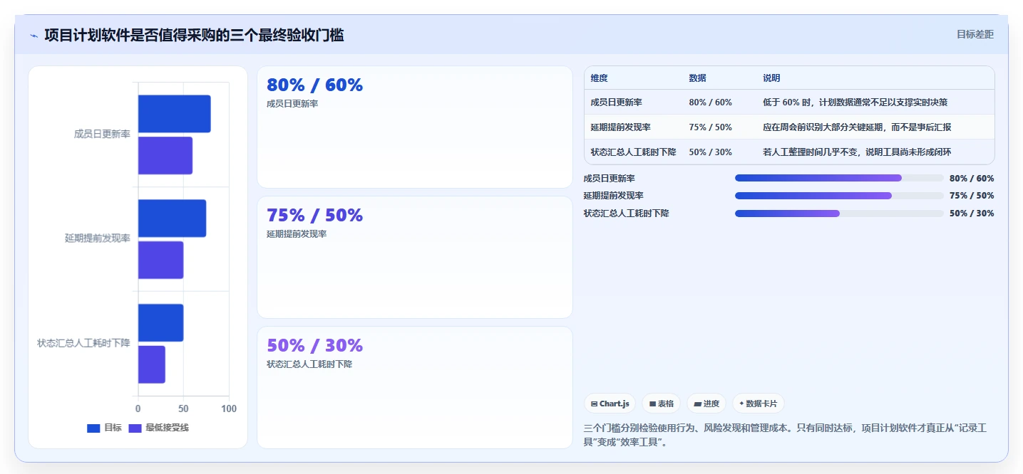Click the Chart.js tag chip
The image size is (1023, 474).
610,404
